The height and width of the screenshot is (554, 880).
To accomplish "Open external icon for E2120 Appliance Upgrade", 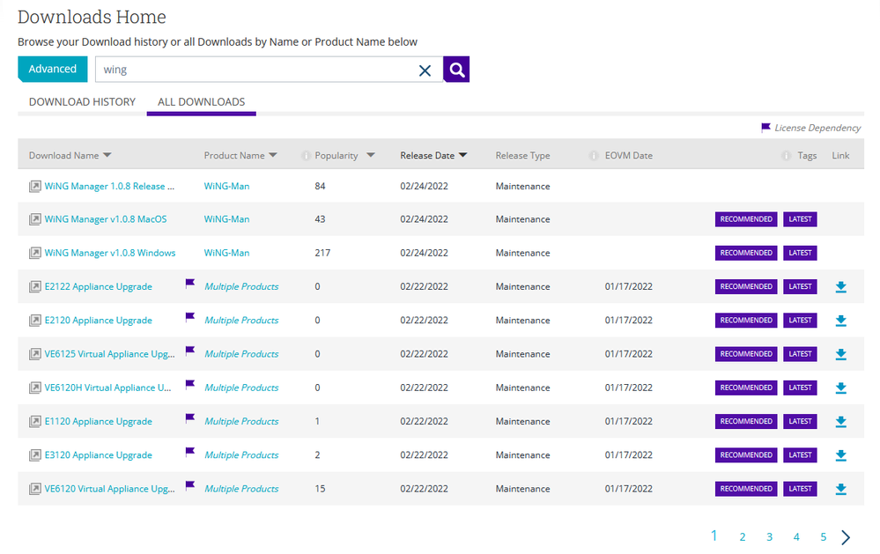I will coord(35,320).
